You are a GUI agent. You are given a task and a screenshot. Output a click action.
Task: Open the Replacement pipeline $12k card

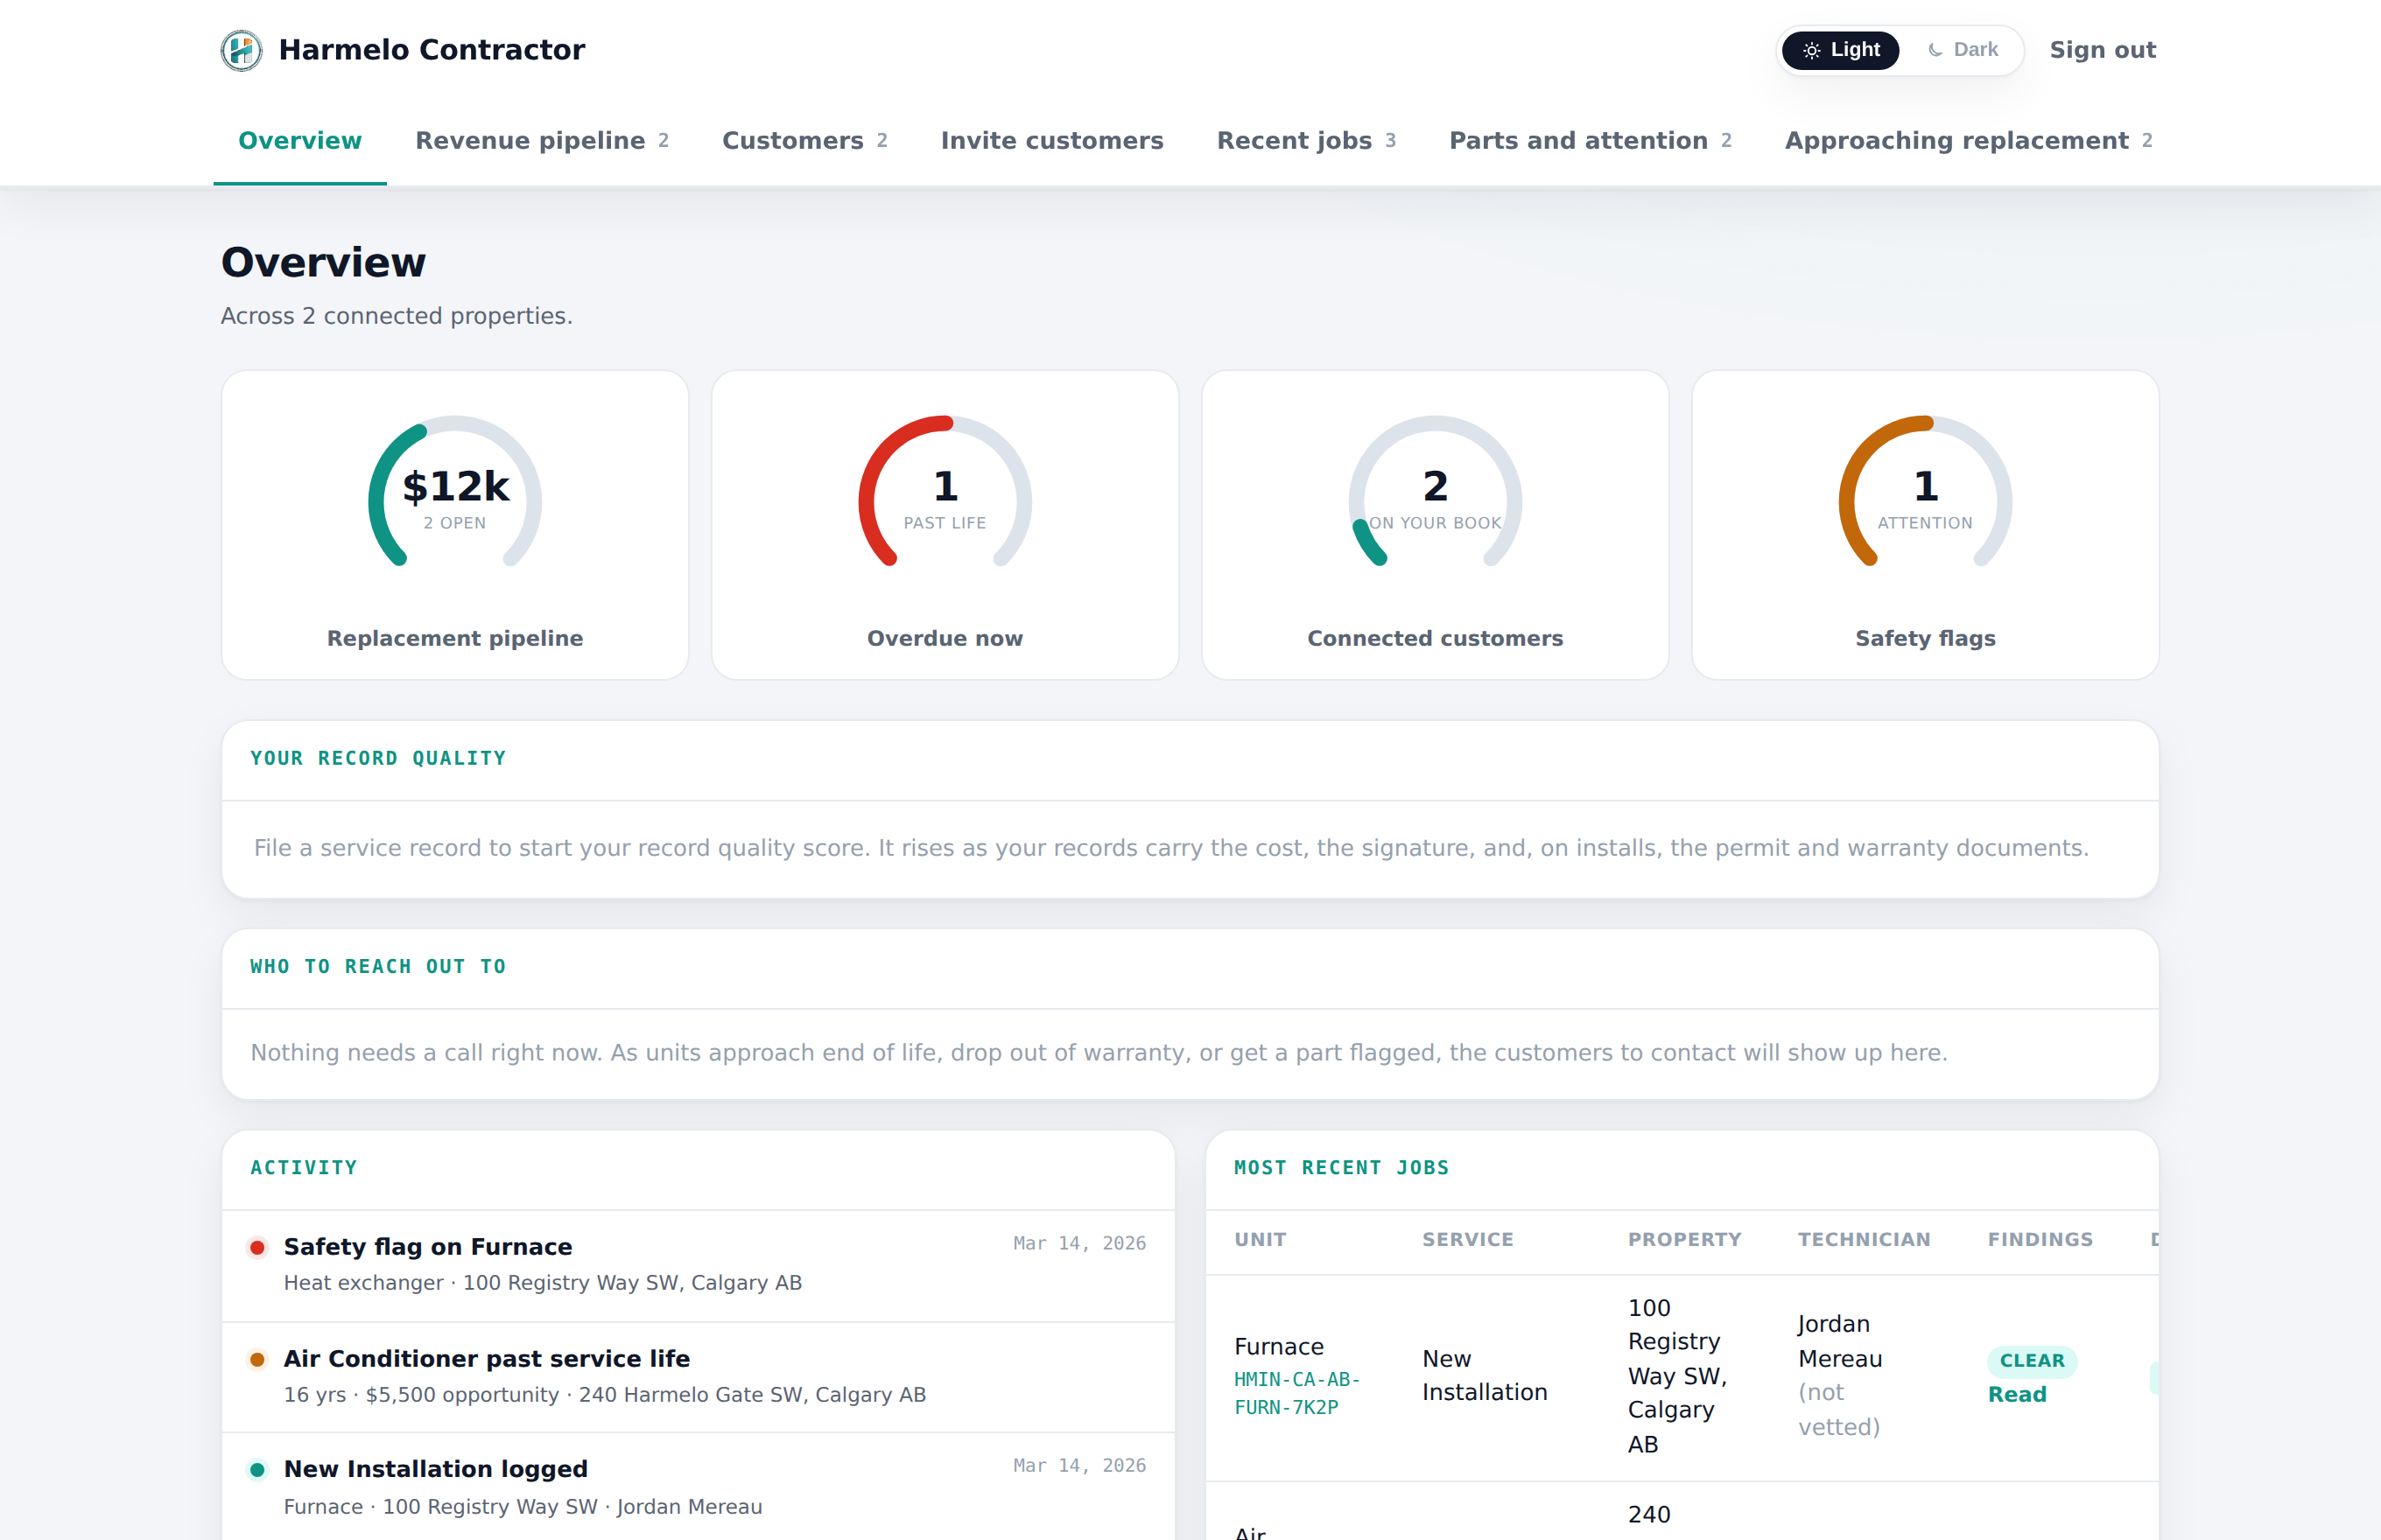455,525
